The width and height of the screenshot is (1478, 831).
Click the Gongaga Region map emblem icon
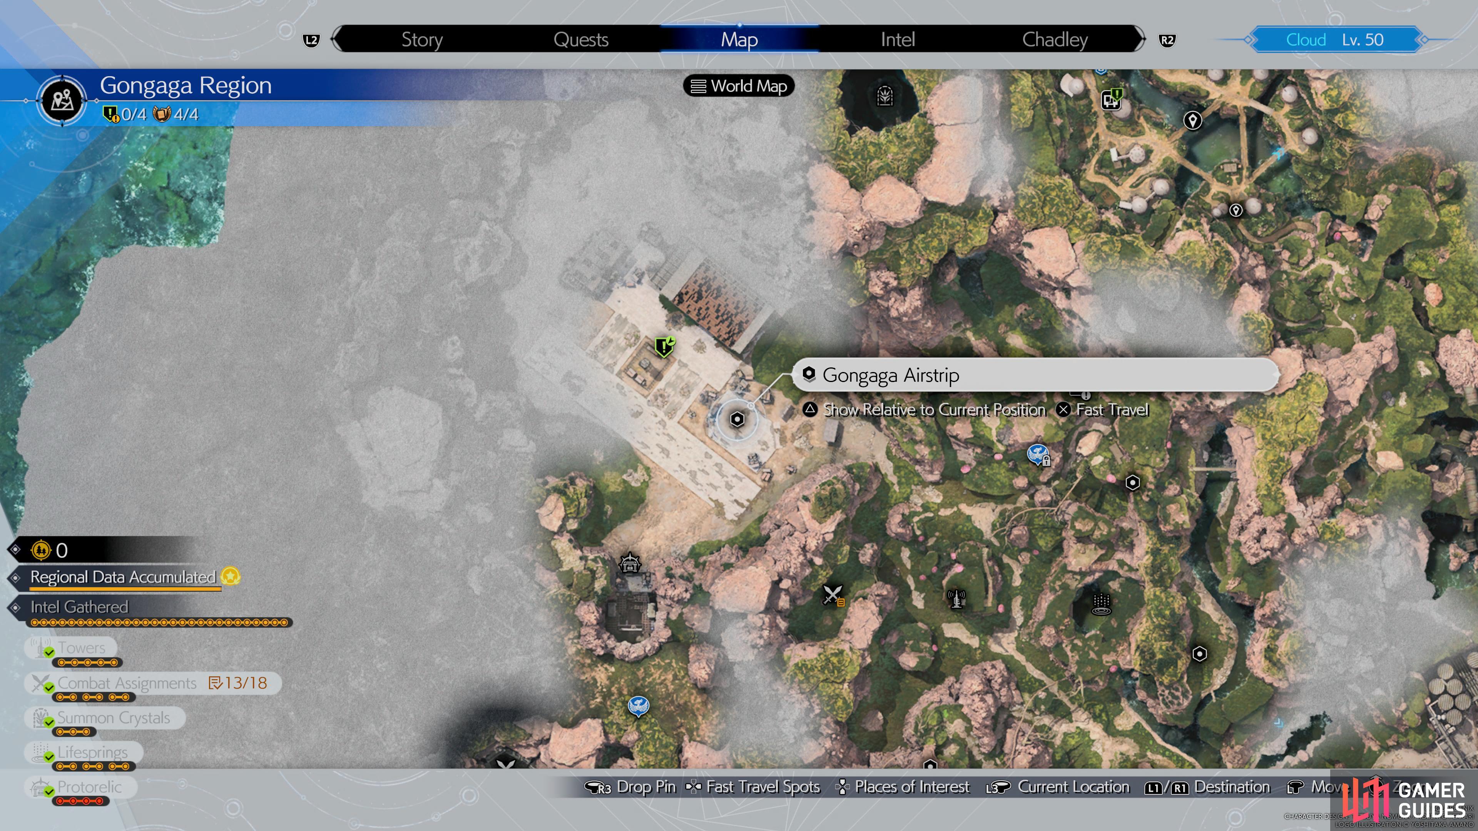click(62, 101)
